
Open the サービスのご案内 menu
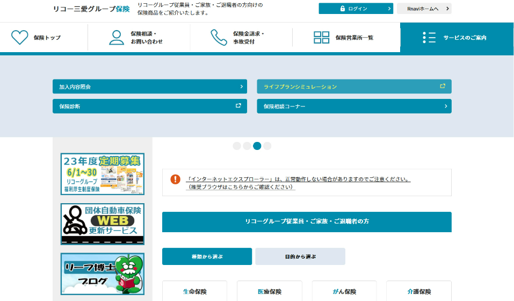(x=457, y=39)
